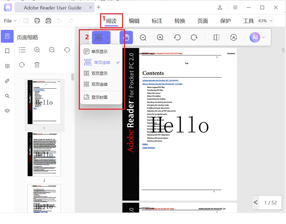Rotate document clockwise from toolbar
The image size is (286, 224).
[194, 37]
